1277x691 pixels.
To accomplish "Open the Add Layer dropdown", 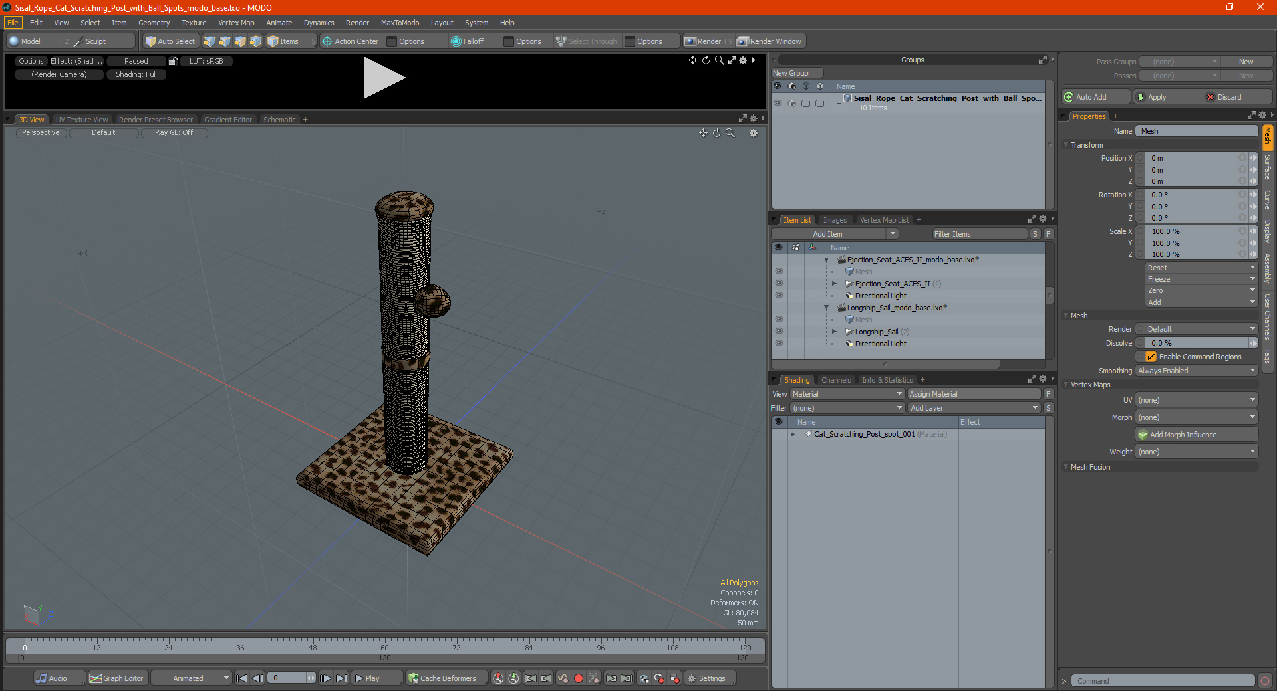I will click(974, 408).
